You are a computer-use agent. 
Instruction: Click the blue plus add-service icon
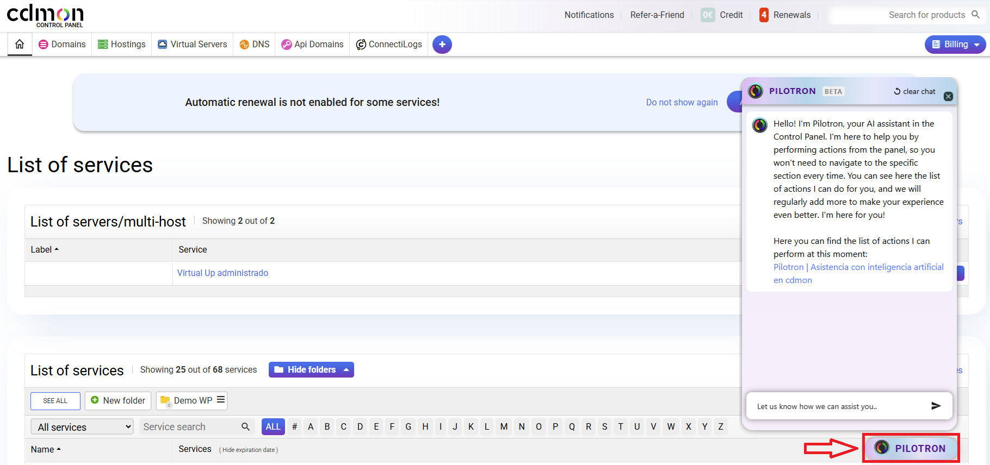(x=442, y=45)
